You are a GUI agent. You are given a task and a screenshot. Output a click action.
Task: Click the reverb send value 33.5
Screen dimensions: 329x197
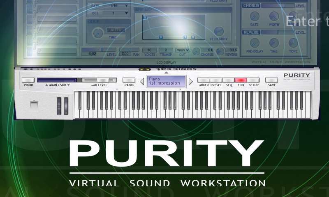232,50
